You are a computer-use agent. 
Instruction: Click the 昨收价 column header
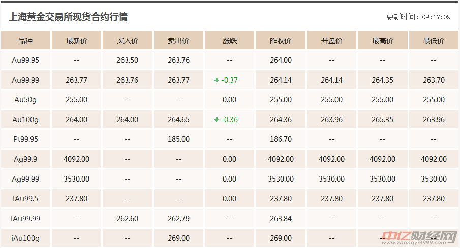[x=281, y=41]
